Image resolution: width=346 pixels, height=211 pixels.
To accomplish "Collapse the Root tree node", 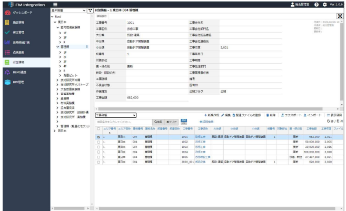I will pyautogui.click(x=53, y=16).
